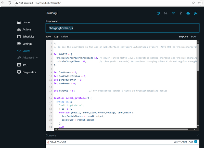
Task: Click 'Shelly.call(' code line
Action: 64,101
